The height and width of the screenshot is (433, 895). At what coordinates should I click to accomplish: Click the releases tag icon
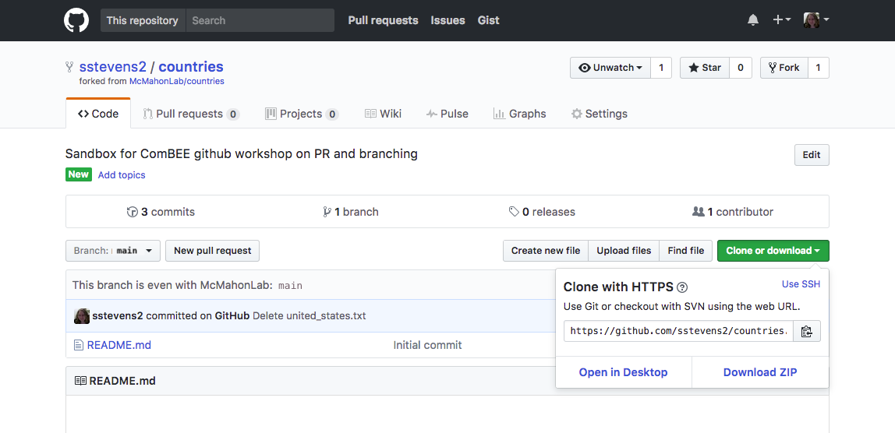click(x=514, y=213)
